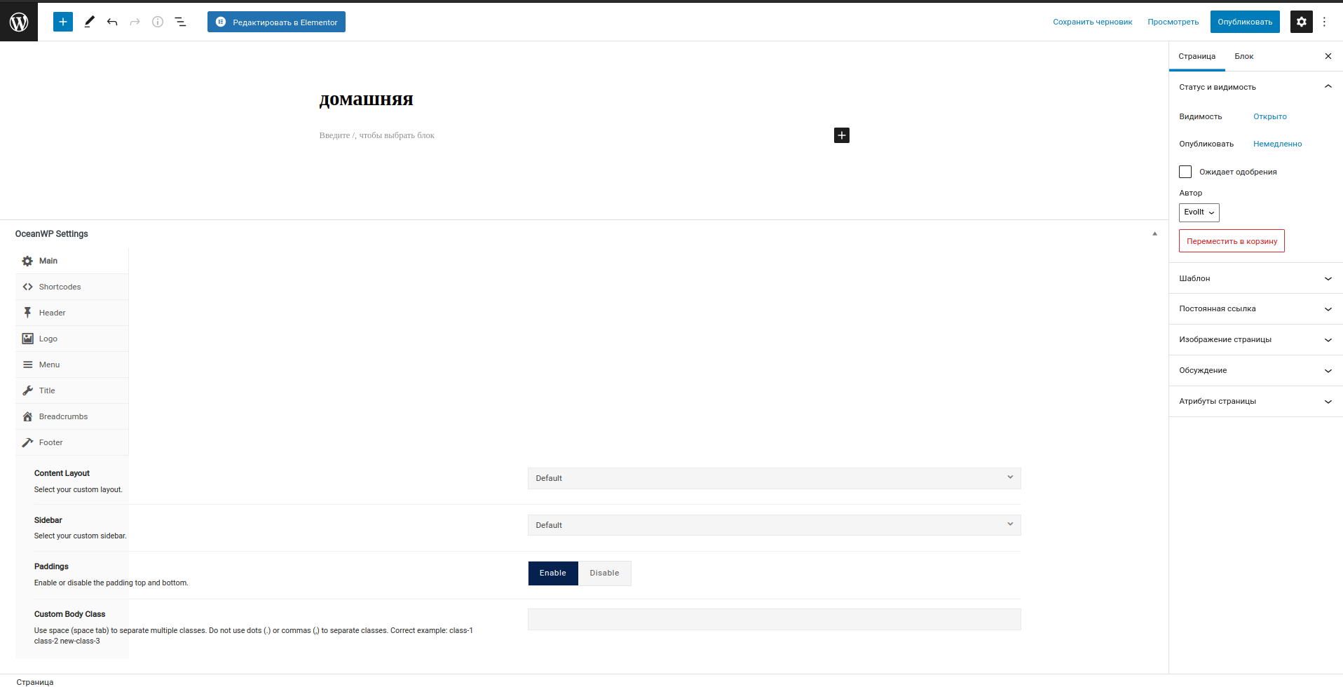Check the Ожидает одобрения checkbox
This screenshot has width=1343, height=687.
(x=1185, y=172)
